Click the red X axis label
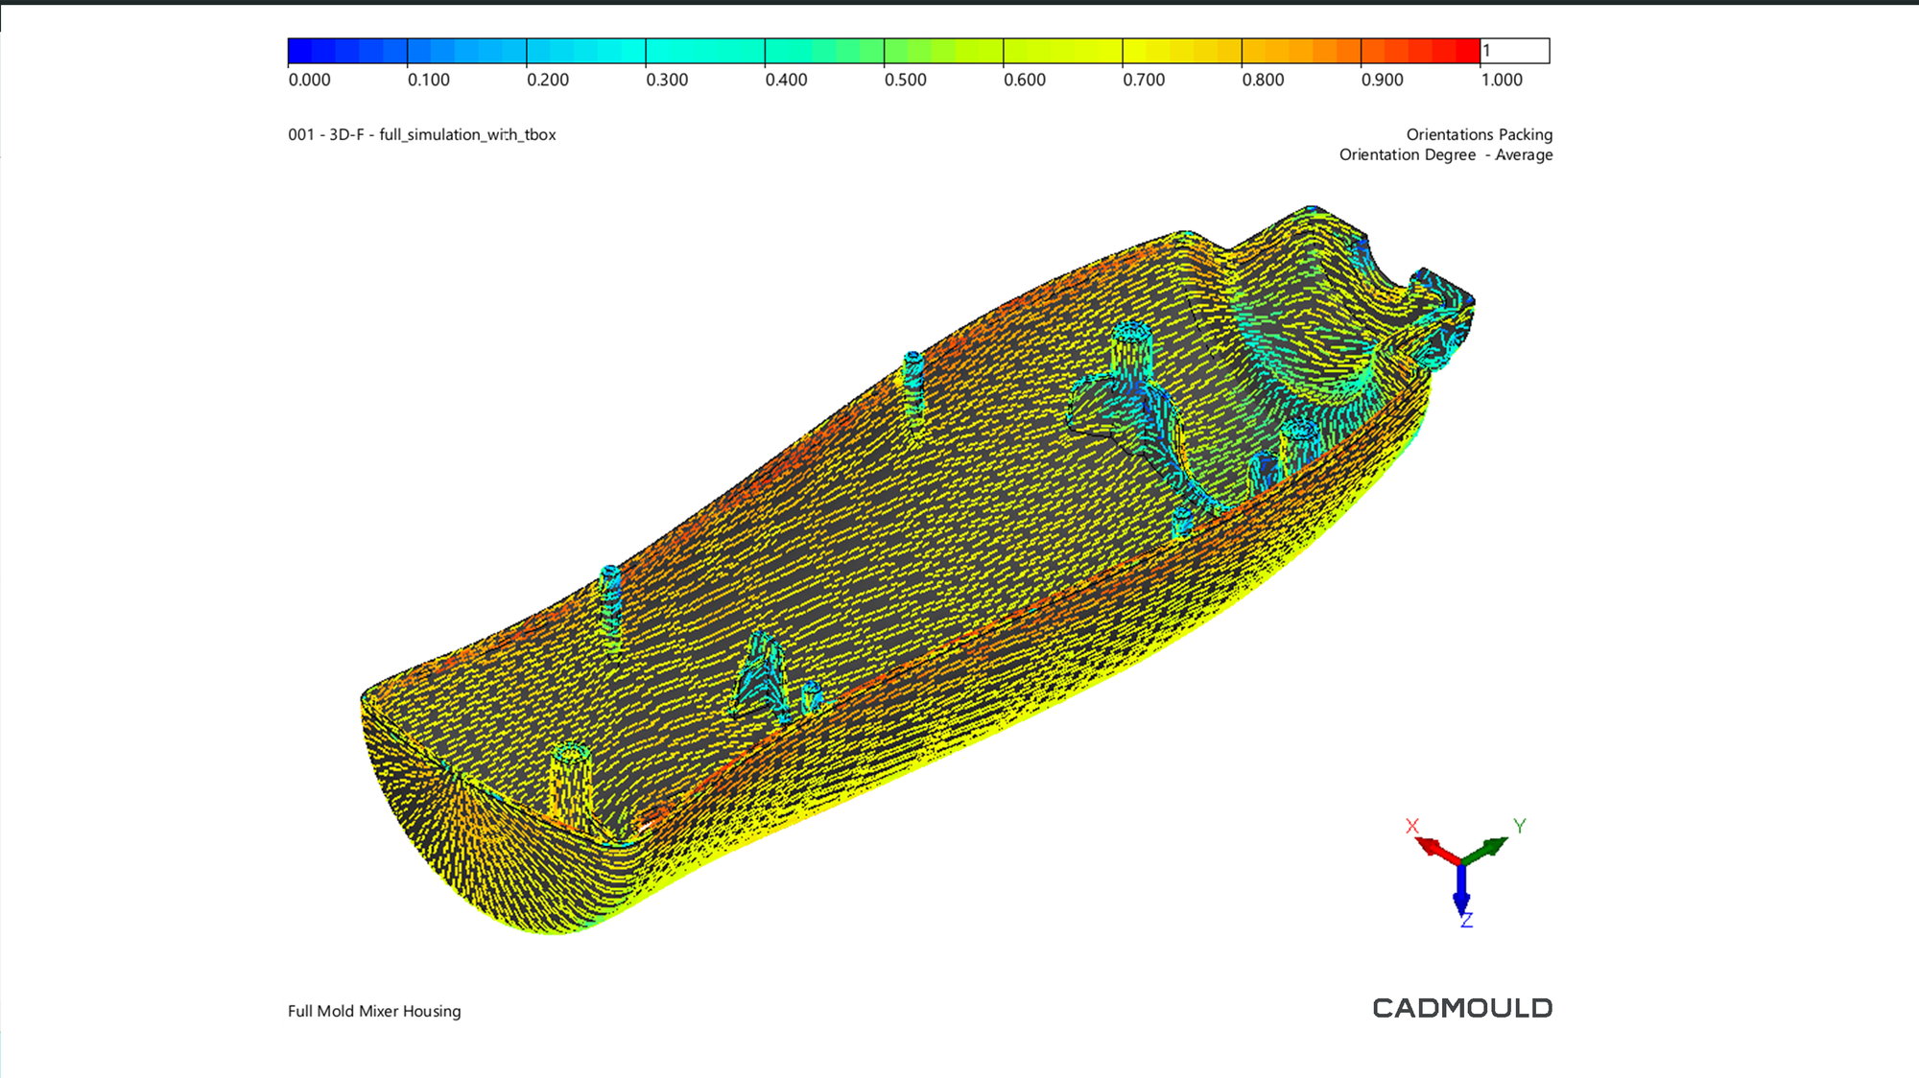1919x1078 pixels. pos(1411,826)
